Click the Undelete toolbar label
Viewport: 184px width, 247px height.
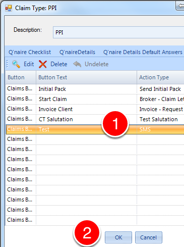pyautogui.click(x=96, y=64)
